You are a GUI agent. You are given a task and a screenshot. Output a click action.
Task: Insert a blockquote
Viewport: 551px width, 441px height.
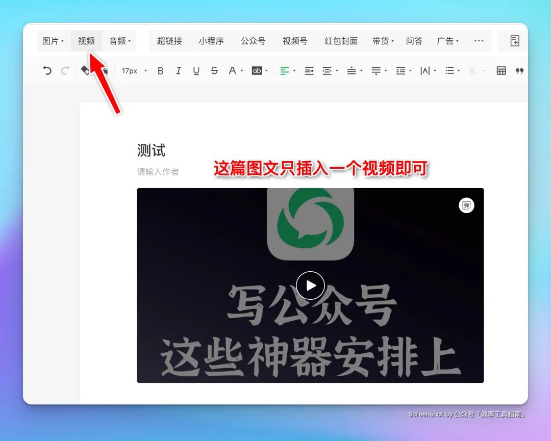519,70
